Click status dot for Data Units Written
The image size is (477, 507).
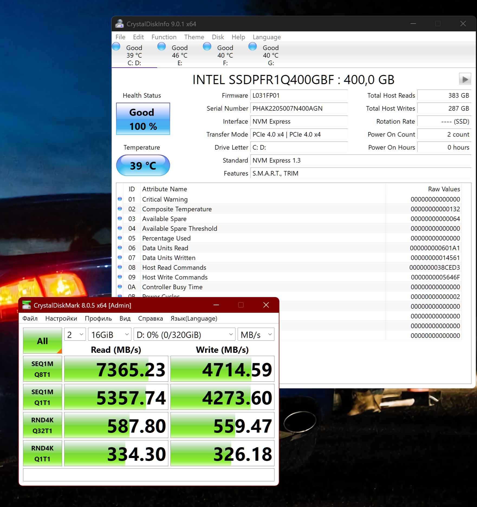[120, 258]
